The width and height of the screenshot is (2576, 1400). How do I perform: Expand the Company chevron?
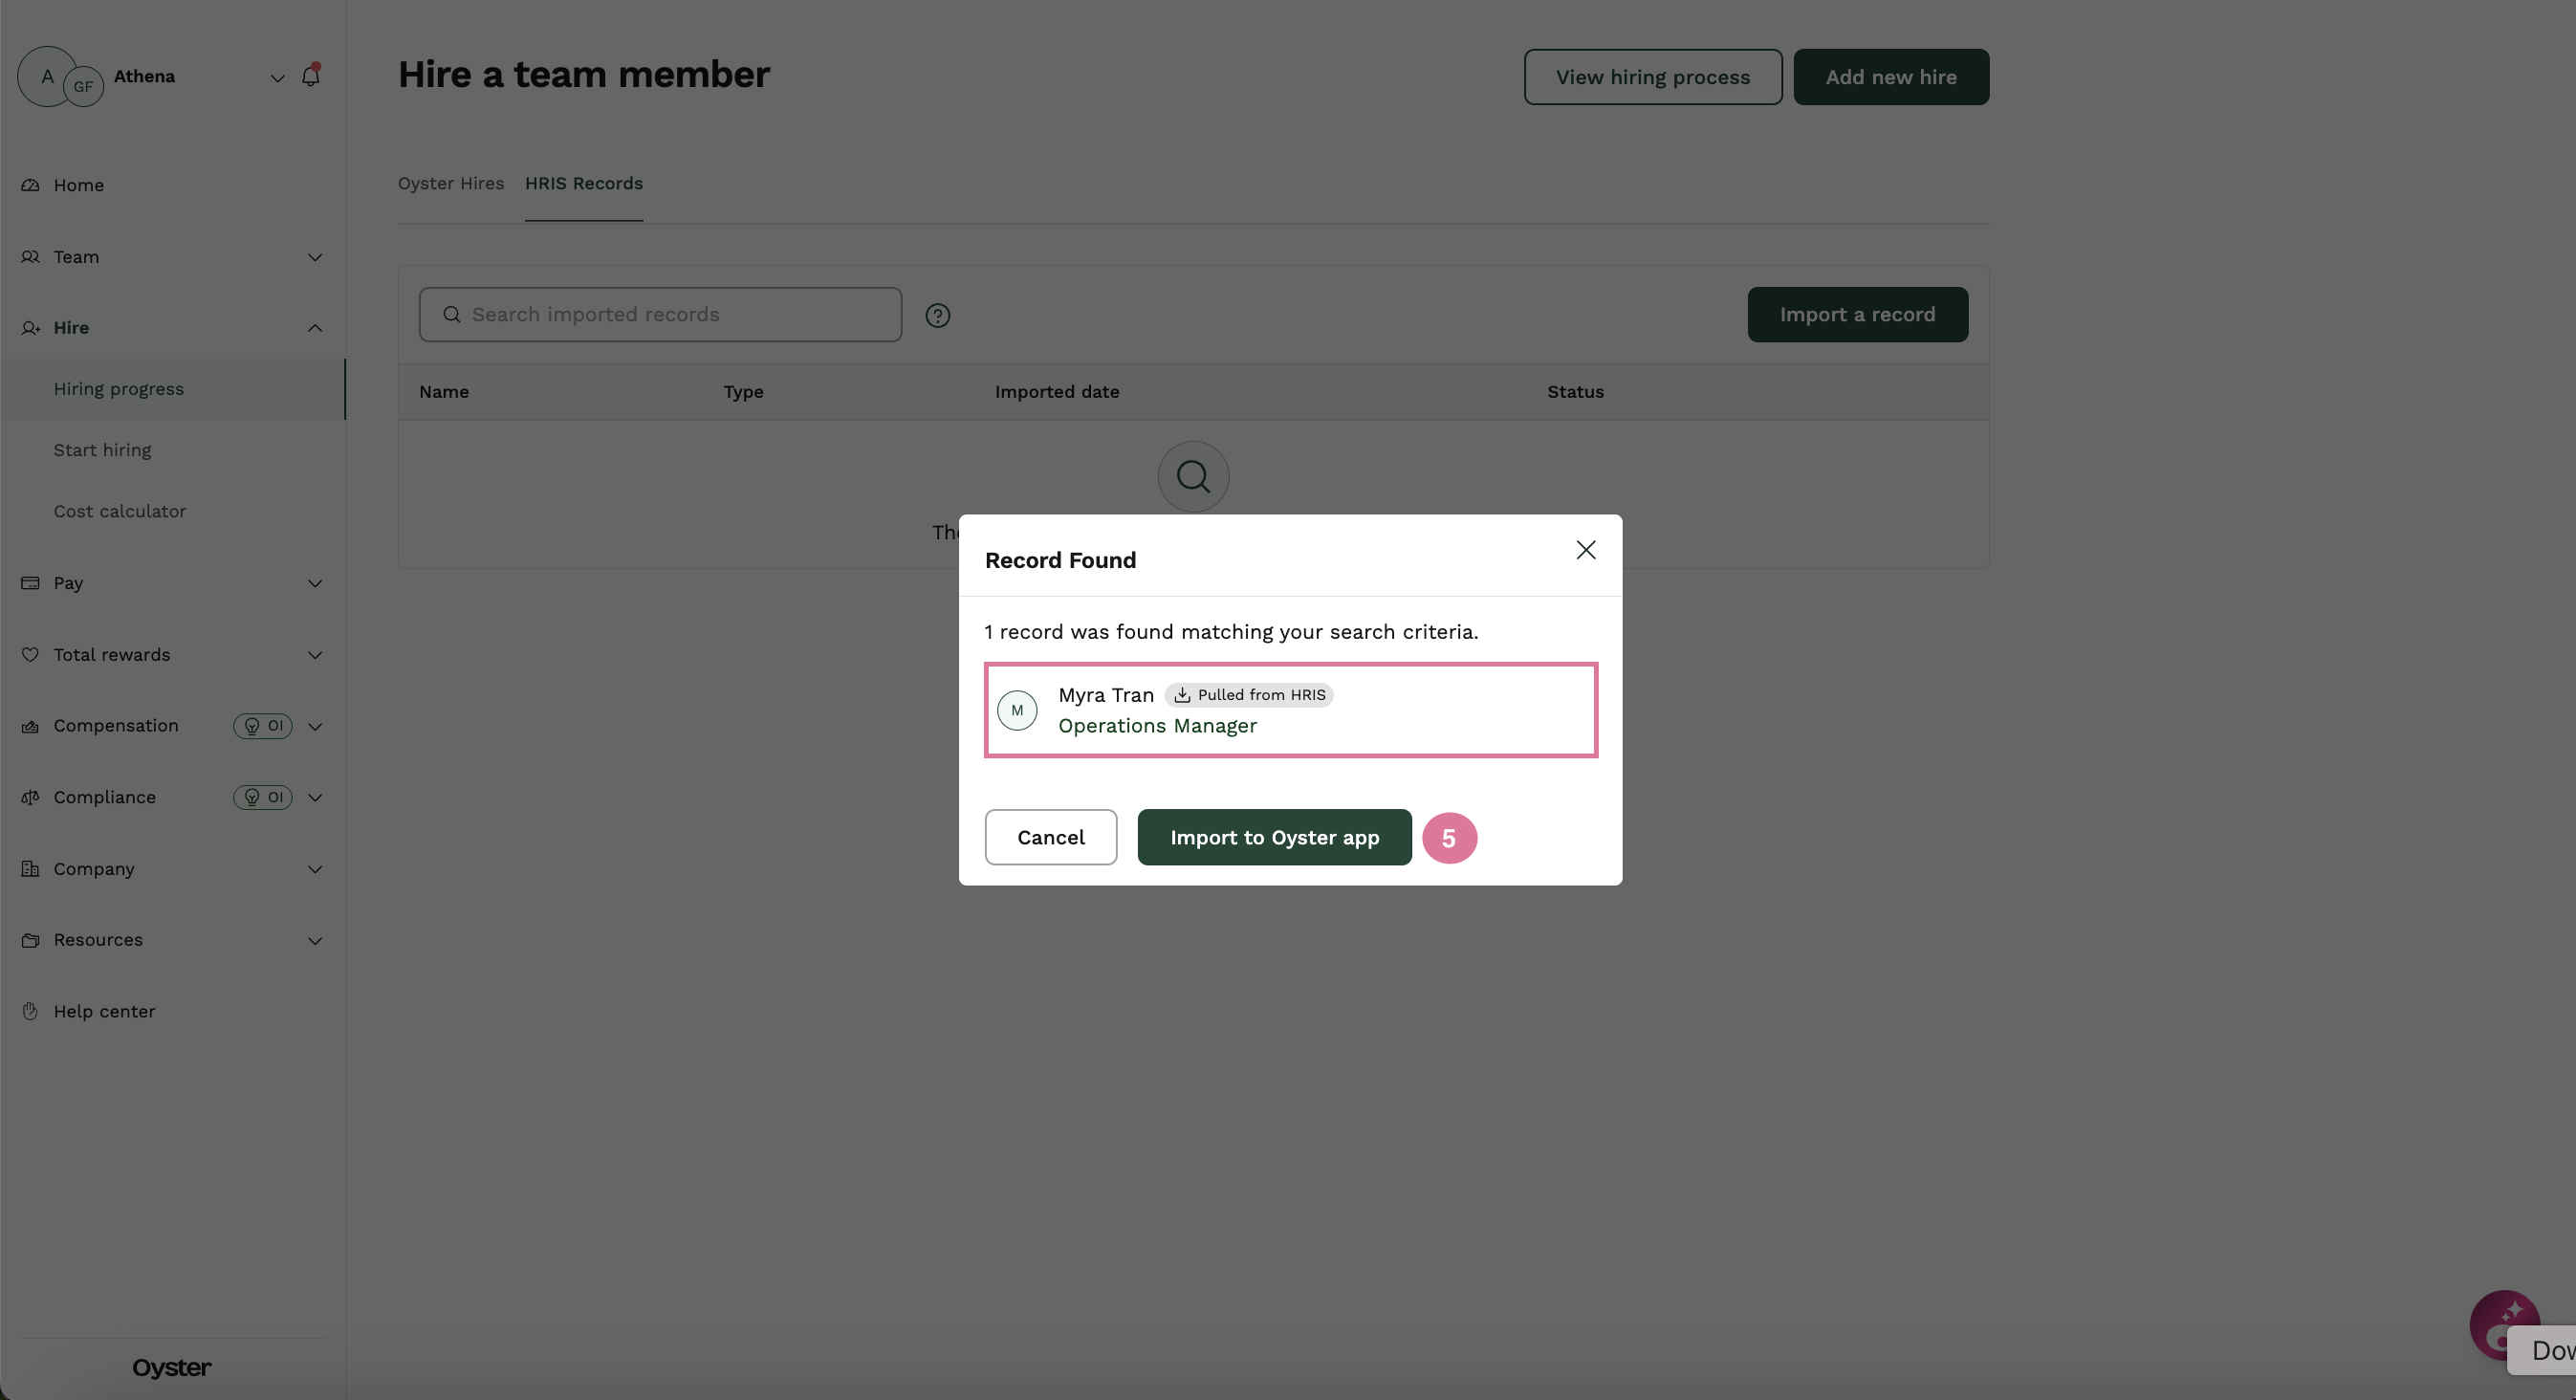coord(315,869)
